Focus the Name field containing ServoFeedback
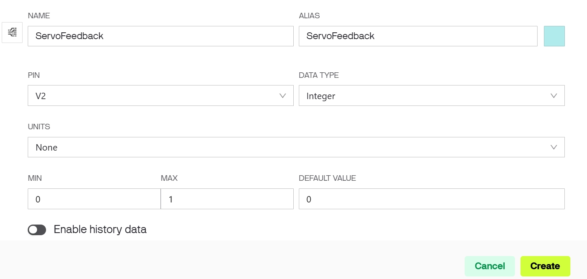587x279 pixels. point(160,36)
